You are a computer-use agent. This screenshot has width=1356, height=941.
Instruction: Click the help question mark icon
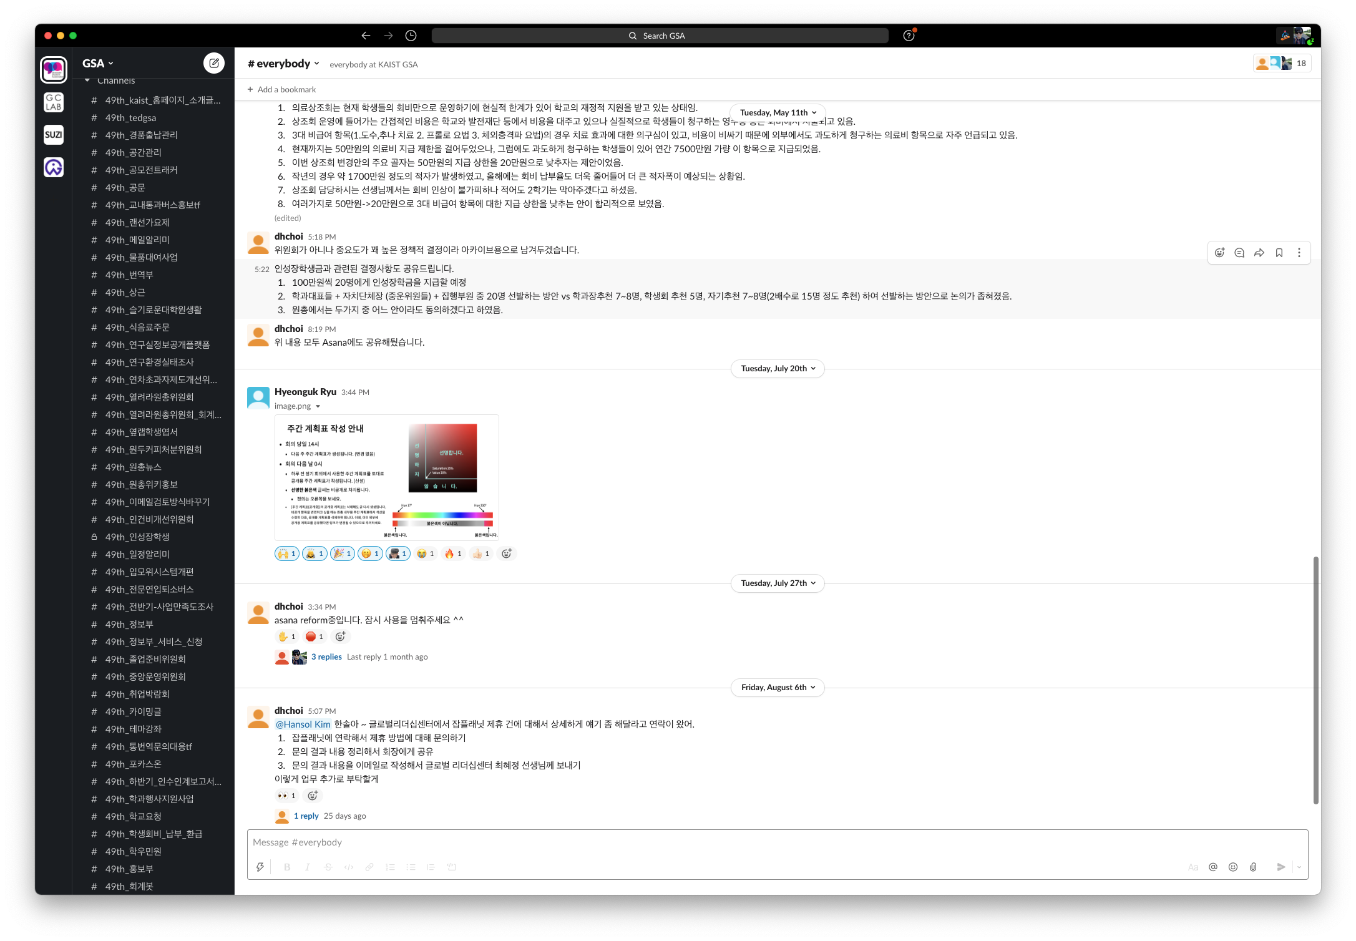click(x=909, y=36)
